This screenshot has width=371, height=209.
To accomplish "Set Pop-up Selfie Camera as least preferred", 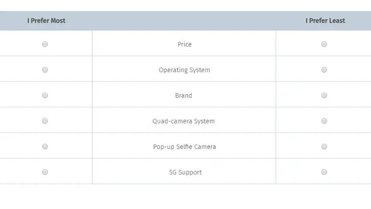I will click(324, 146).
